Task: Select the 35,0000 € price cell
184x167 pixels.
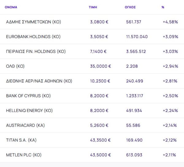Action: 101,66
